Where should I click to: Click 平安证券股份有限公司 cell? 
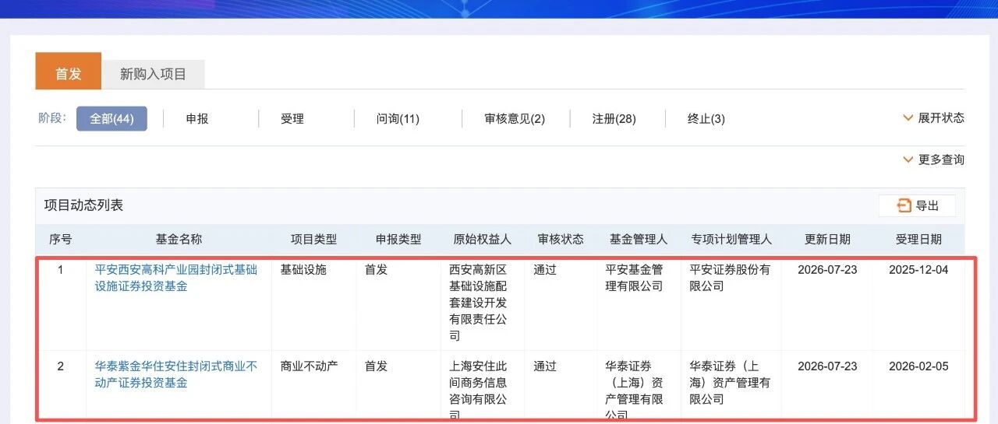coord(730,278)
